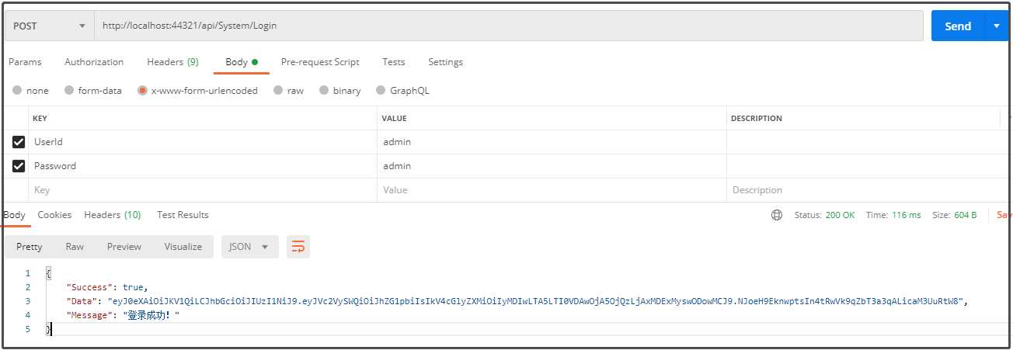Select the form-data body type
1013x350 pixels.
93,91
